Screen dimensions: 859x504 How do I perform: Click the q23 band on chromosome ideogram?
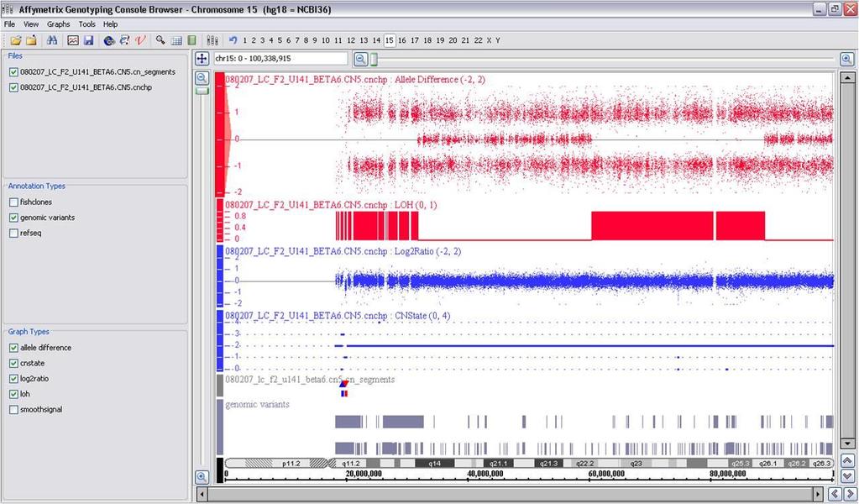(636, 464)
